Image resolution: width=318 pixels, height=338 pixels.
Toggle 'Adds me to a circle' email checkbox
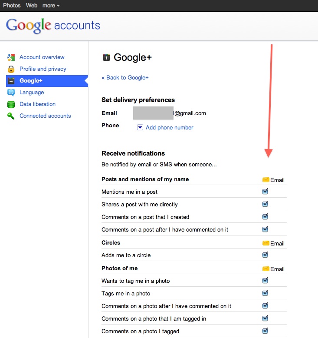265,255
